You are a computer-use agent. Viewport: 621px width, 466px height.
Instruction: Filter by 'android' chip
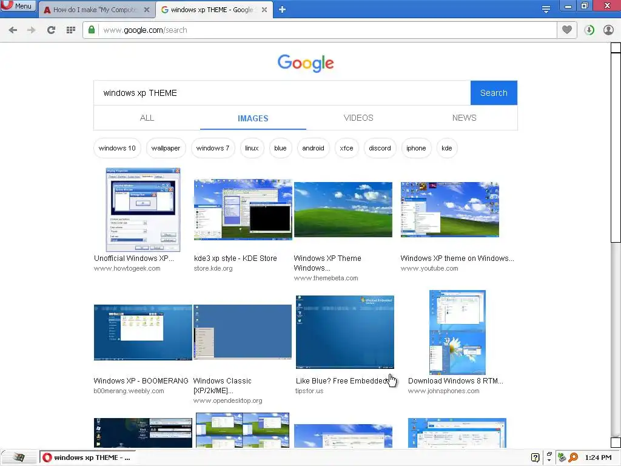[313, 148]
